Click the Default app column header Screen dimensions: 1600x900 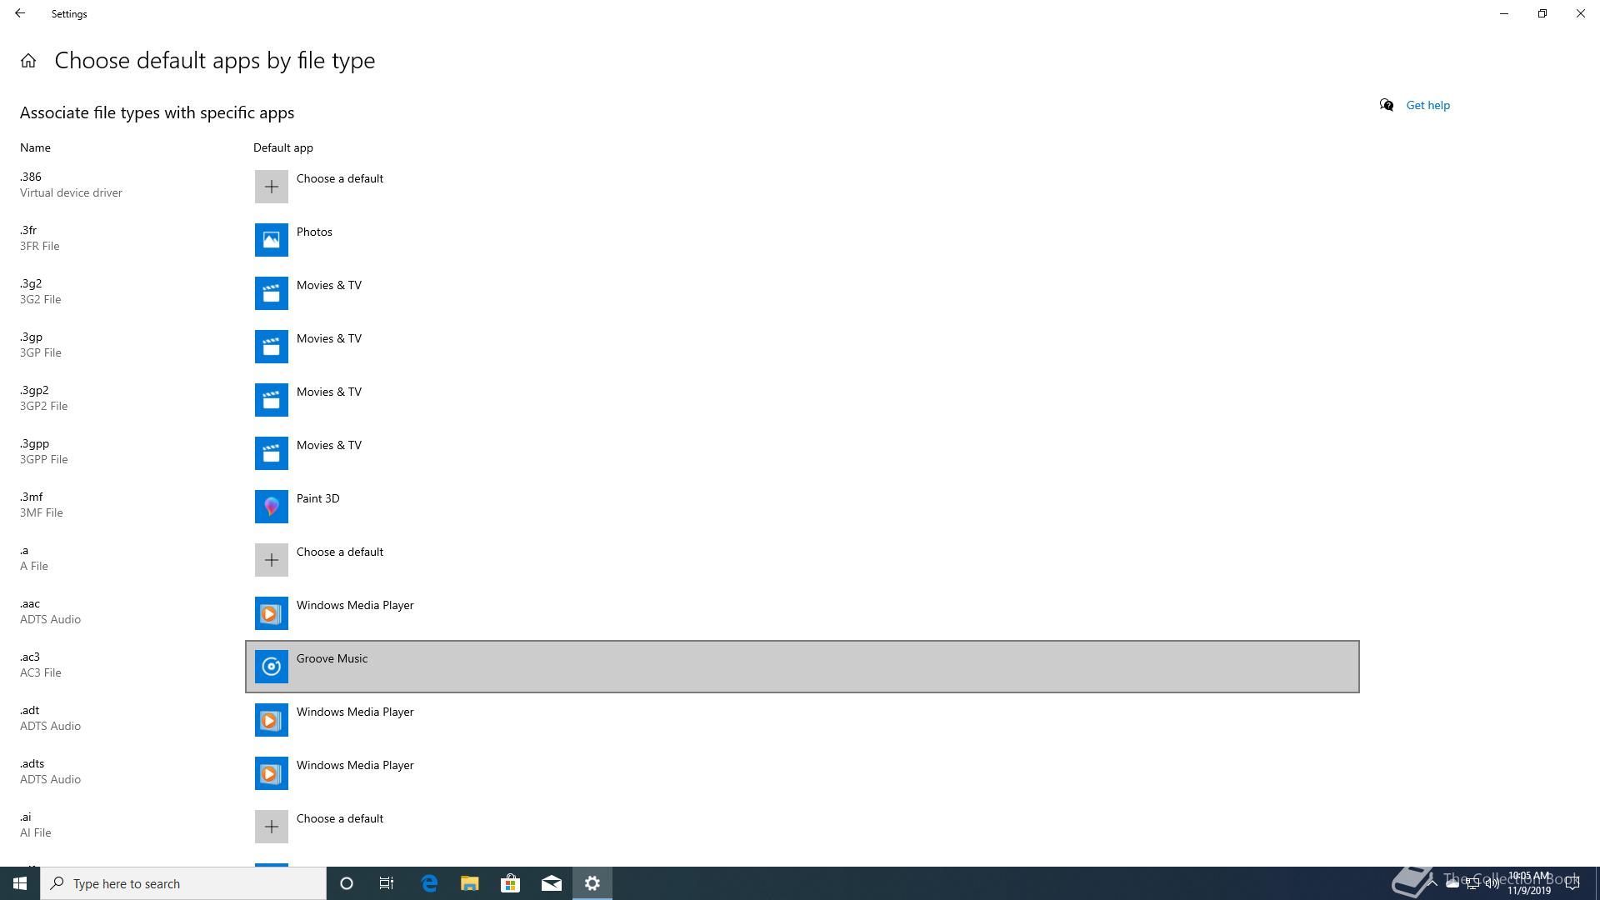283,147
